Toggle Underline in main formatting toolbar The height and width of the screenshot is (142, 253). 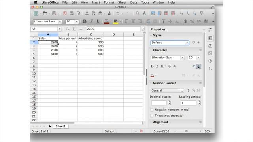(x=98, y=21)
